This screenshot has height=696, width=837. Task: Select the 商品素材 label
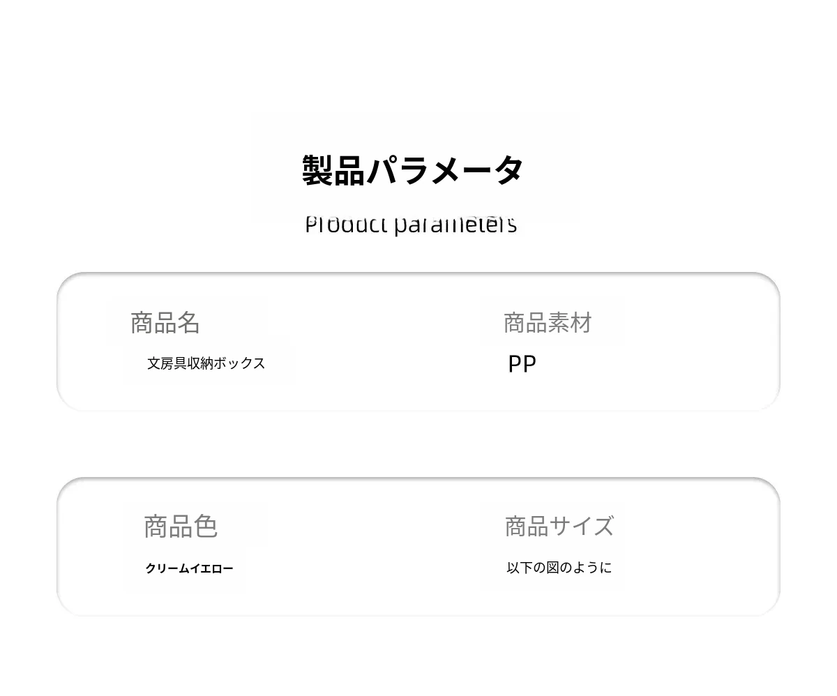(548, 323)
